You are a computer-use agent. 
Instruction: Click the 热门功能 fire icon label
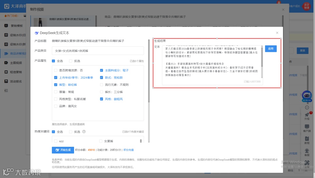(x=11, y=16)
